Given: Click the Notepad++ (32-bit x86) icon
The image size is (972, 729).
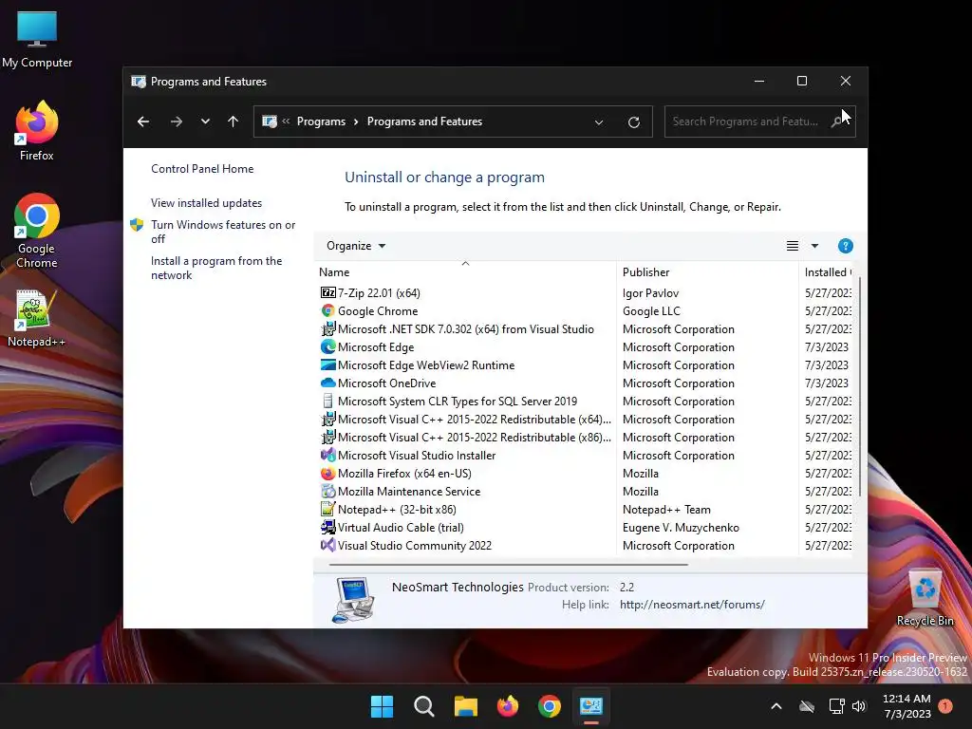Looking at the screenshot, I should click(327, 509).
